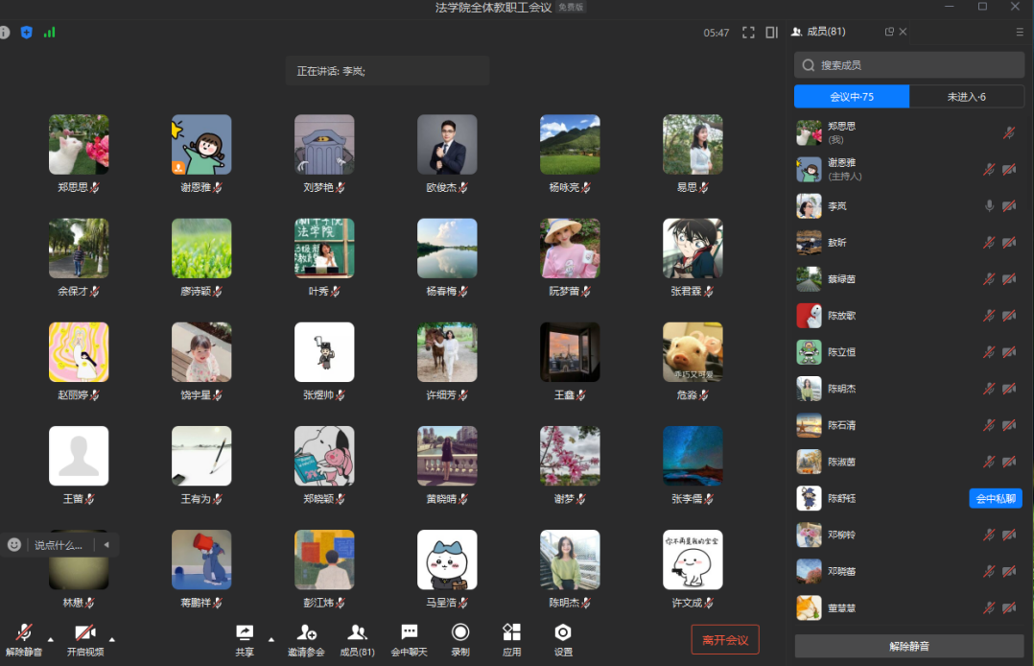Screen dimensions: 1034x666
Task: Open 设置 settings from the bottom toolbar
Action: [563, 638]
